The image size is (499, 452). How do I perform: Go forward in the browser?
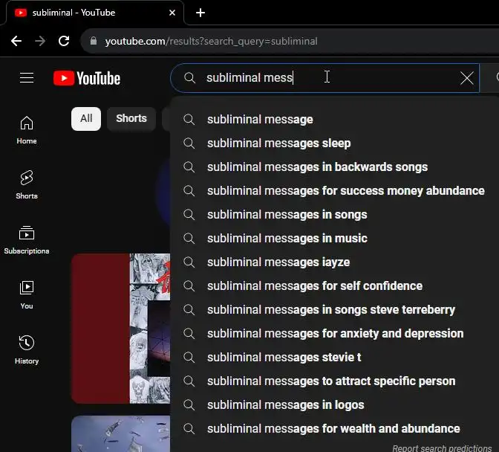click(40, 41)
